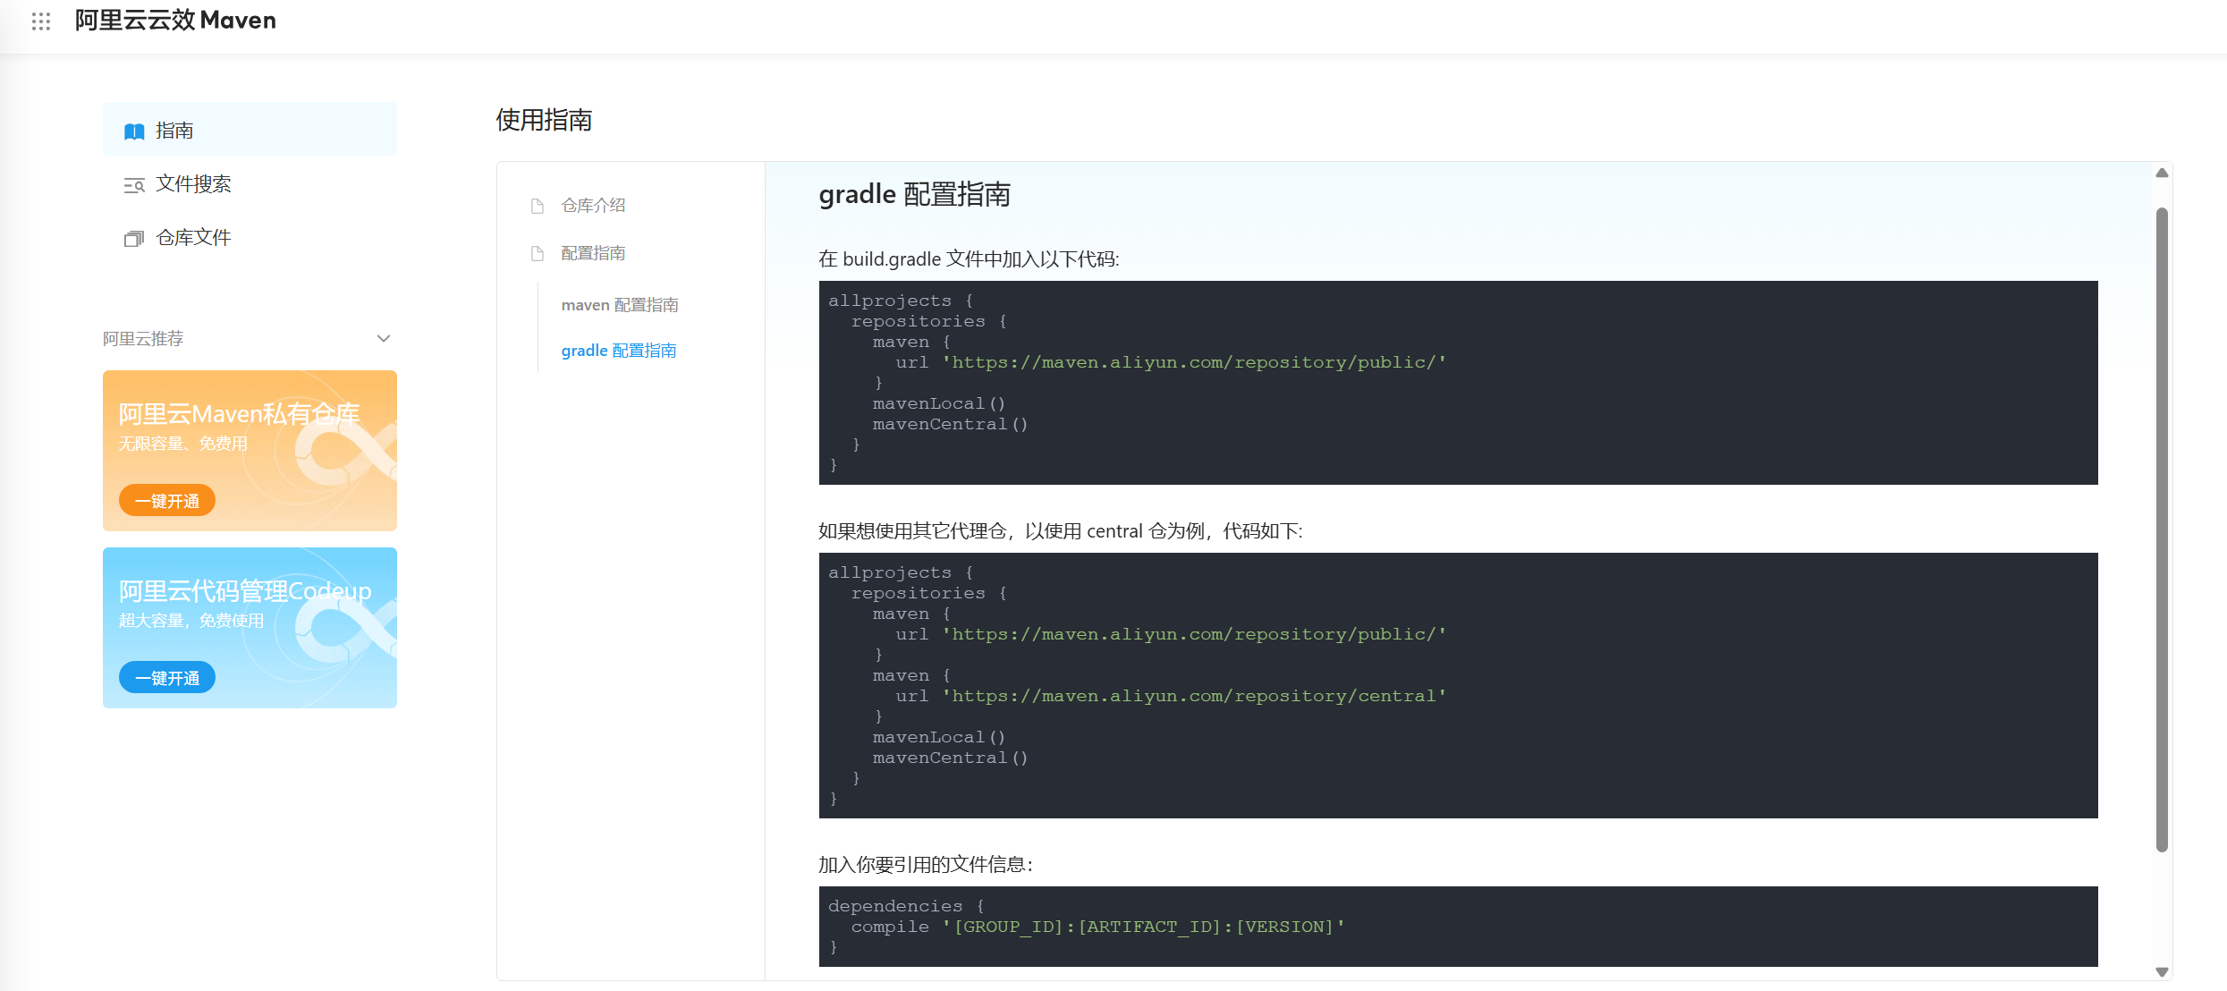Click the scroll-down arrow of guide panel
The width and height of the screenshot is (2227, 991).
tap(2162, 971)
